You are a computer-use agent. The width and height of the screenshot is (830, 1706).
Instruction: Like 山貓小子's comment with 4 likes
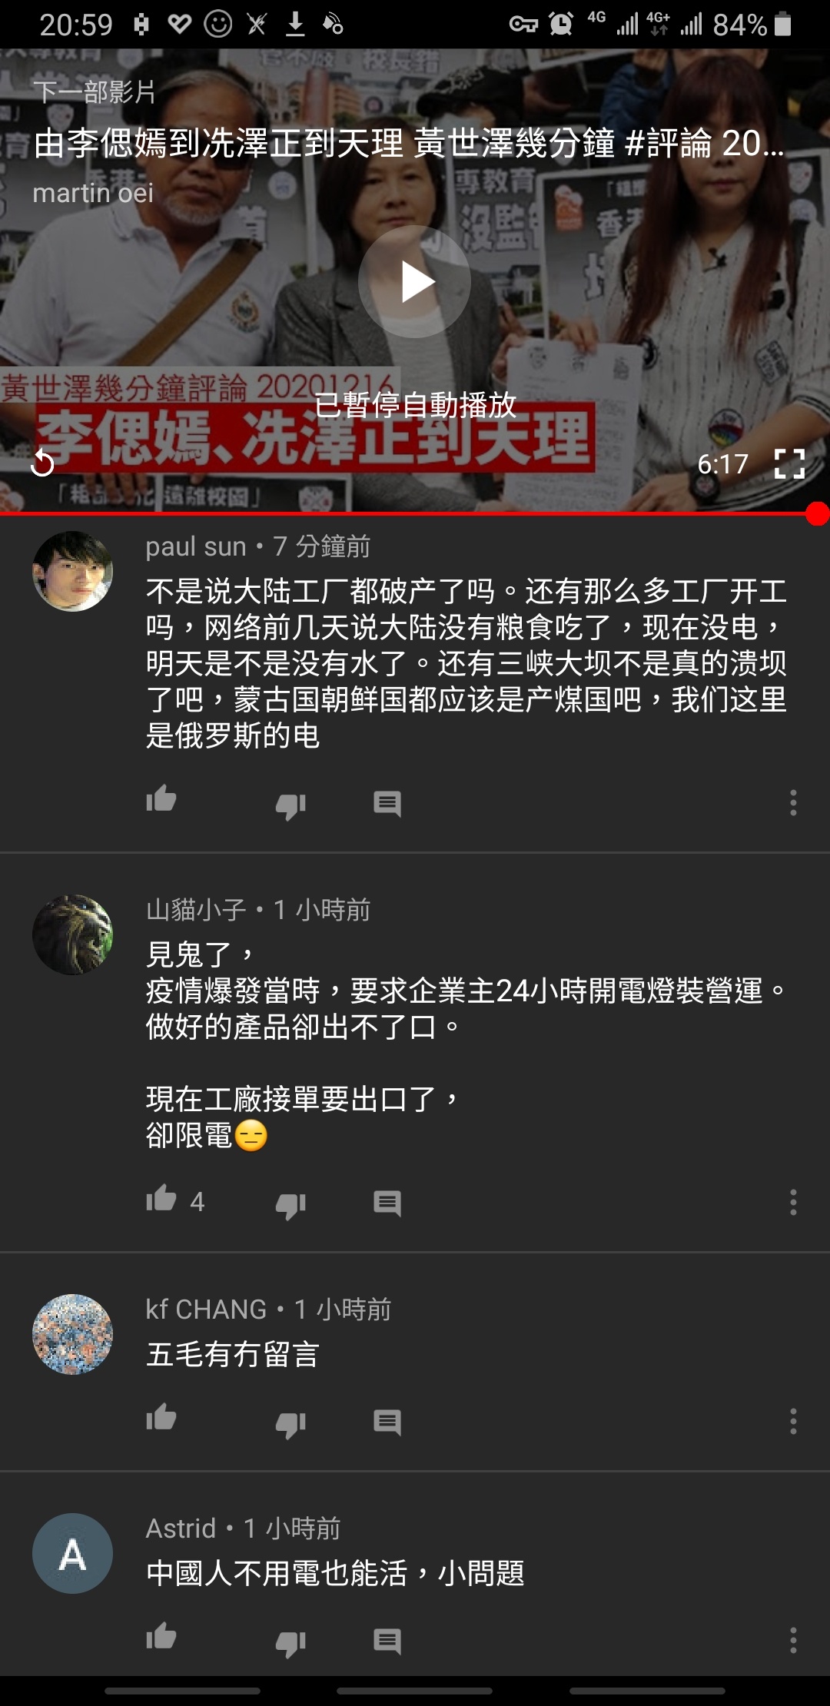161,1199
